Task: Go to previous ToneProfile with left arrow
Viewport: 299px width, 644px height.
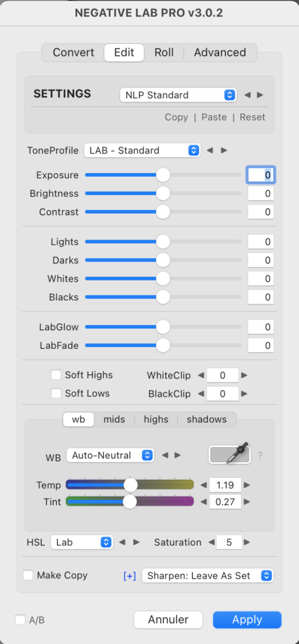Action: pyautogui.click(x=210, y=150)
